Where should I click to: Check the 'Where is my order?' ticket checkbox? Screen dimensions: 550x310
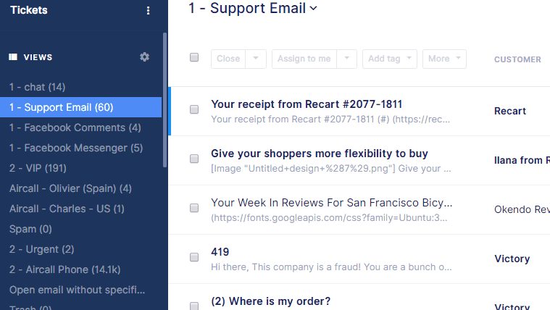(194, 306)
